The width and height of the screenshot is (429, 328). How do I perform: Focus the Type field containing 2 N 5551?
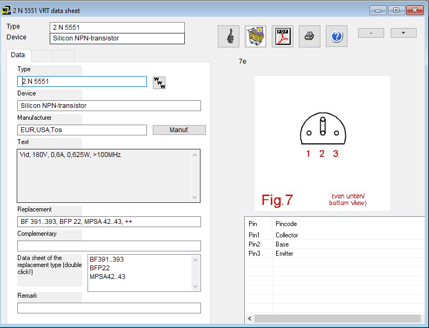[x=82, y=81]
